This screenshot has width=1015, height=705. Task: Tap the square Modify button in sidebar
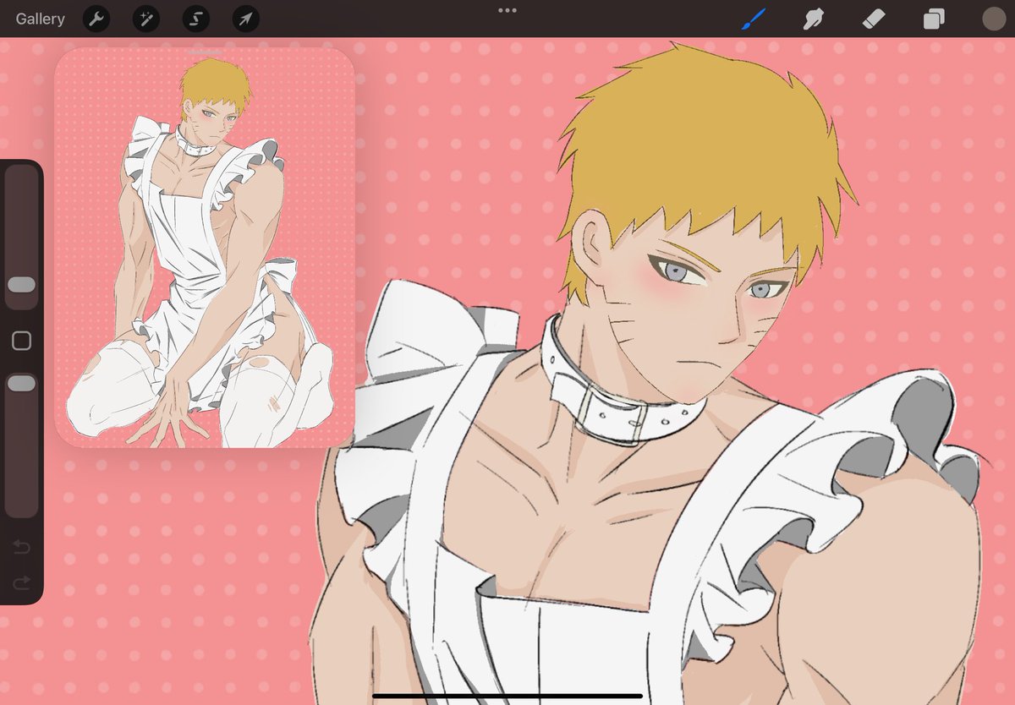point(21,341)
